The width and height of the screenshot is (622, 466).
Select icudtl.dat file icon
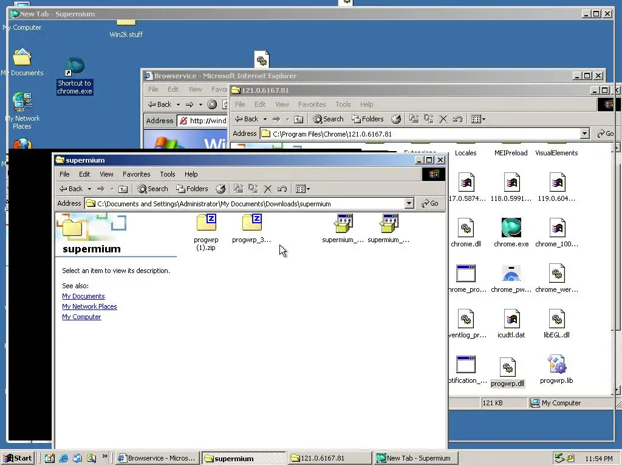pos(511,324)
